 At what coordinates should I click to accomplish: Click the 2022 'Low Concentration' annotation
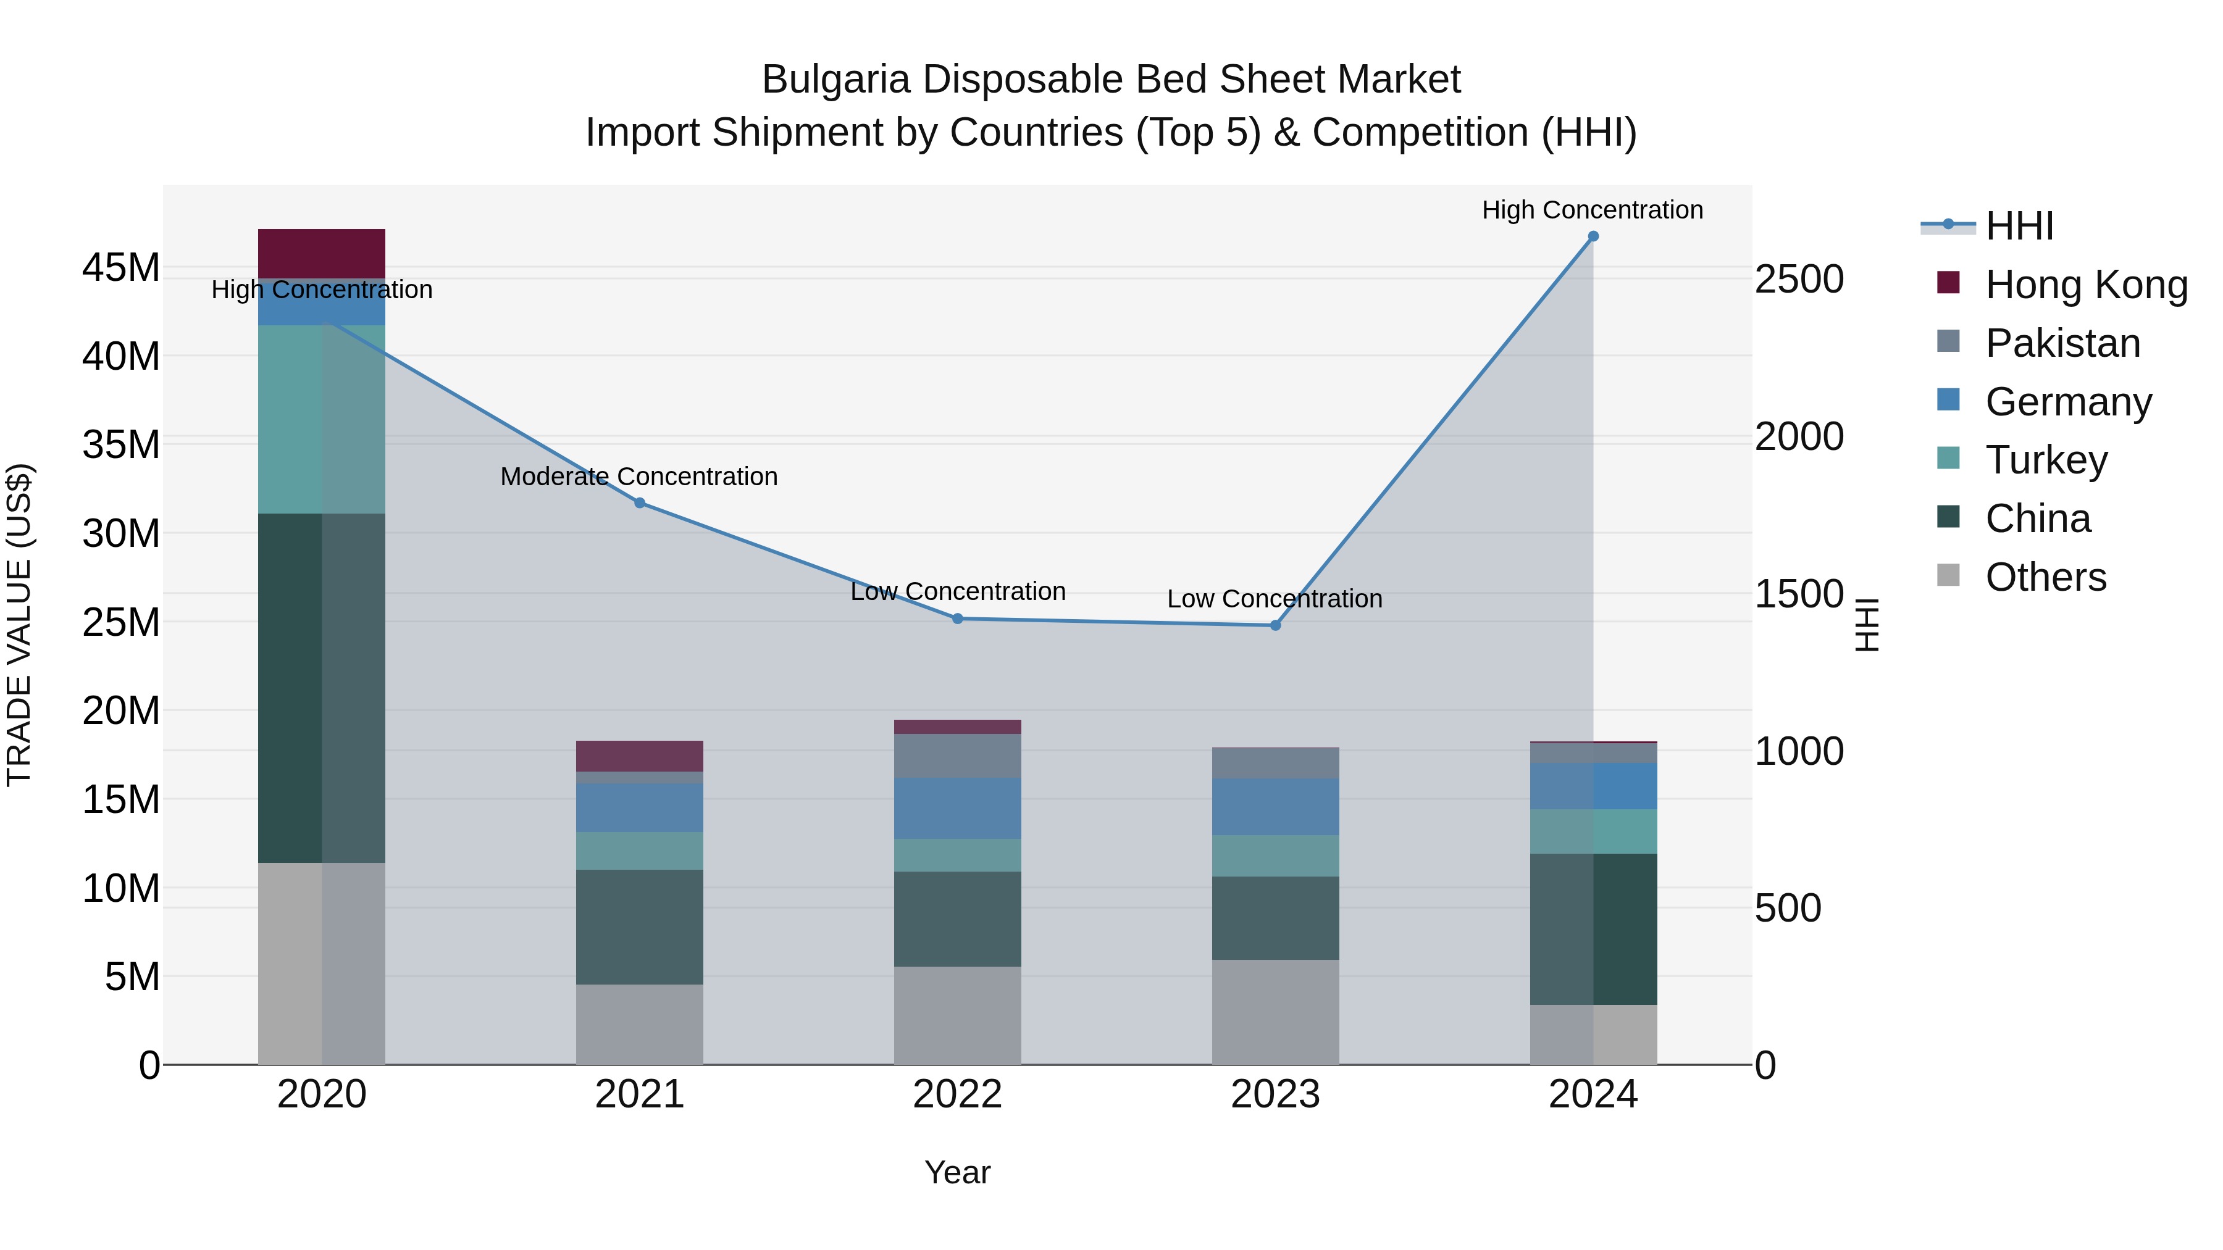[958, 592]
